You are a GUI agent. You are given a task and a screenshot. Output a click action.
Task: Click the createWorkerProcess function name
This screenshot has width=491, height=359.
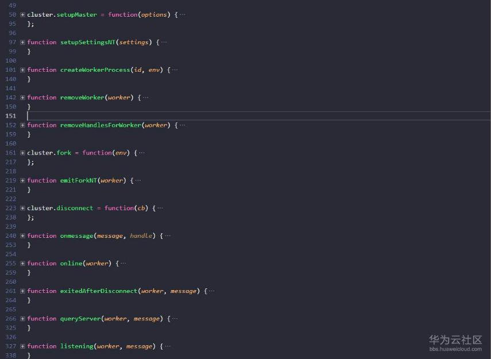tap(95, 70)
